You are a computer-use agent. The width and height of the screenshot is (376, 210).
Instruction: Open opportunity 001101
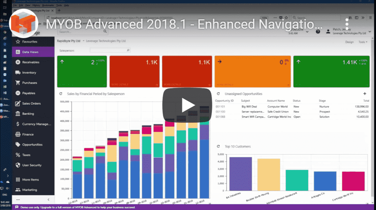(220, 107)
